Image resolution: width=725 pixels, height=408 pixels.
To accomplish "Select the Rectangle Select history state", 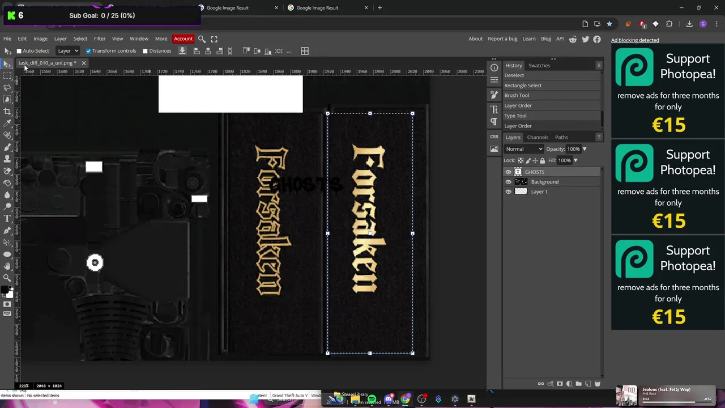I will pos(552,86).
